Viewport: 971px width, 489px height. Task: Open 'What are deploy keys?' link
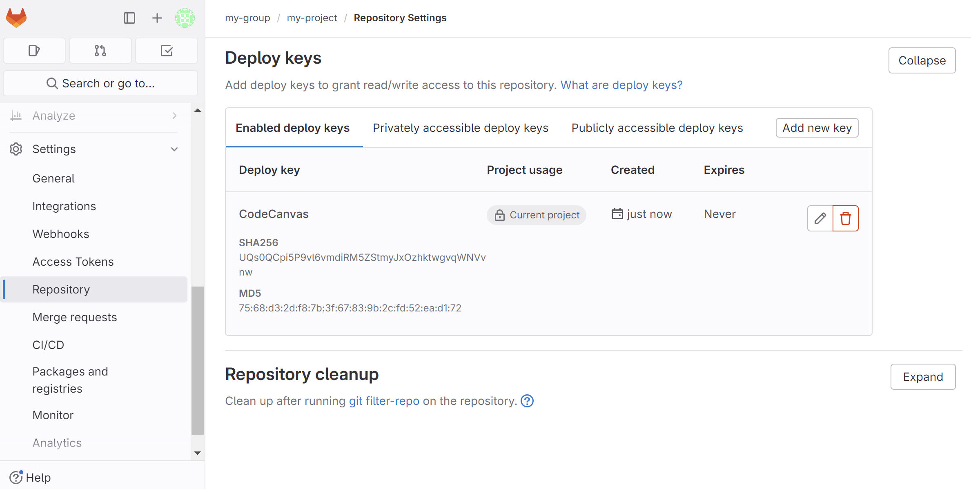point(621,85)
